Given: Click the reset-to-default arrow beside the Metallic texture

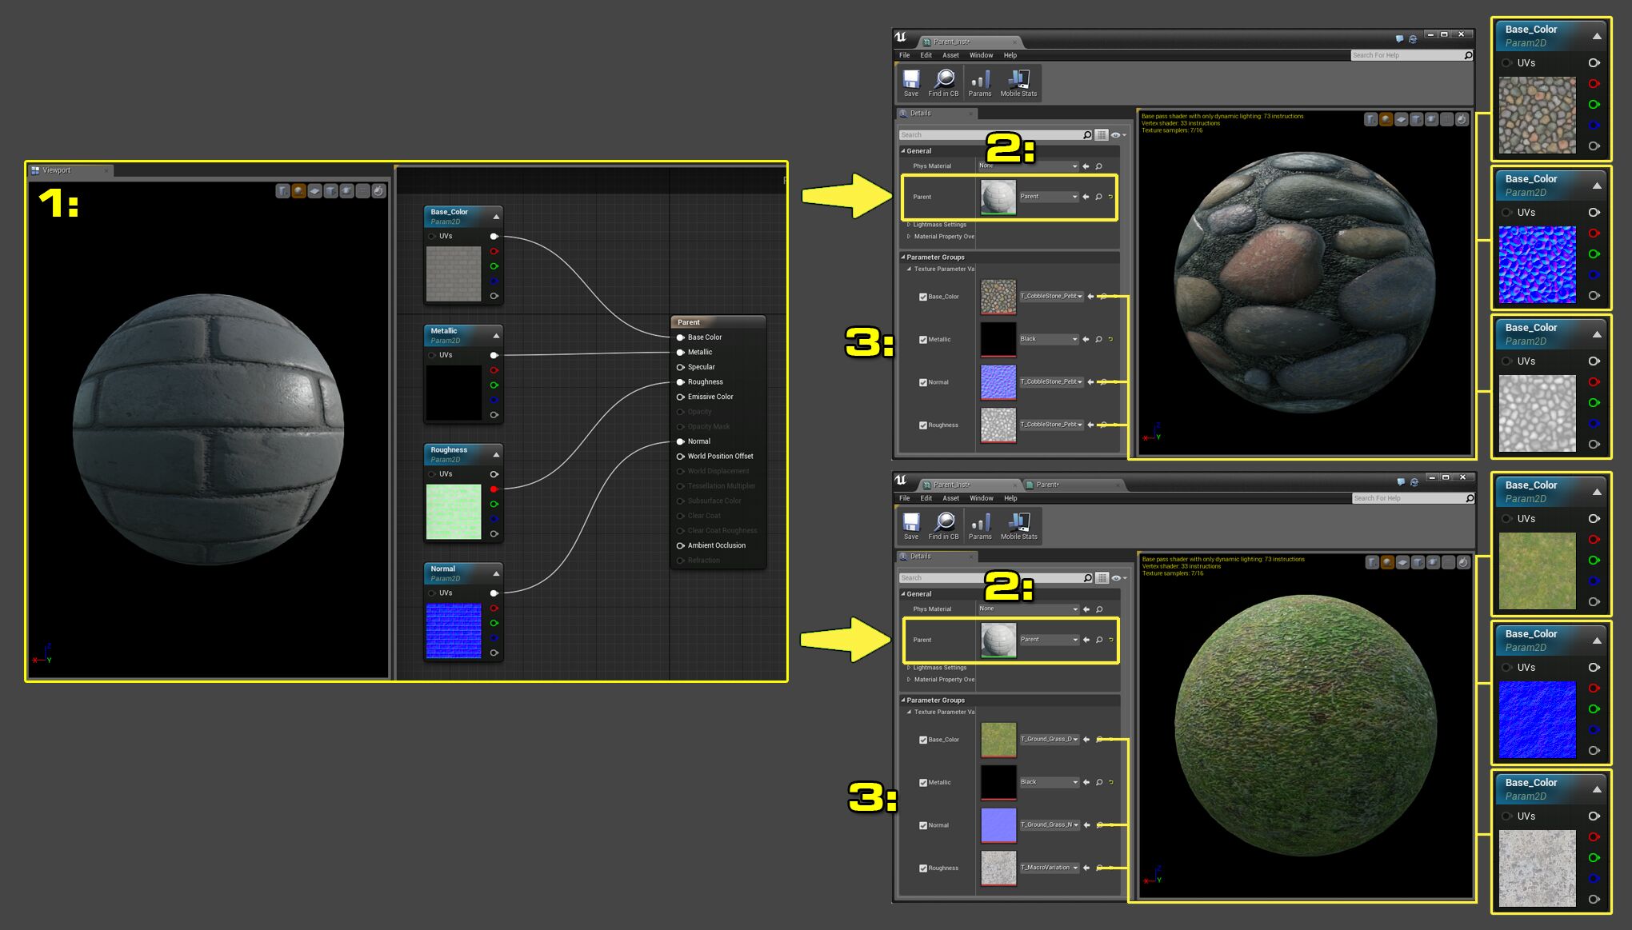Looking at the screenshot, I should [1110, 339].
